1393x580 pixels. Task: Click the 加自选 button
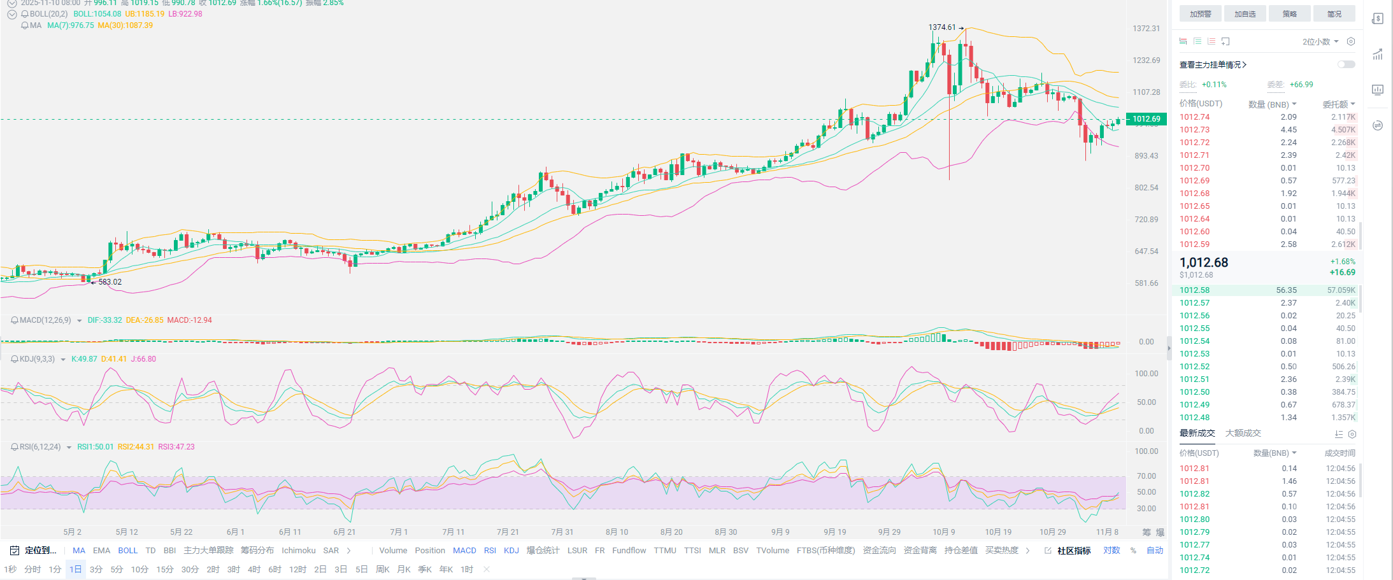click(x=1245, y=14)
